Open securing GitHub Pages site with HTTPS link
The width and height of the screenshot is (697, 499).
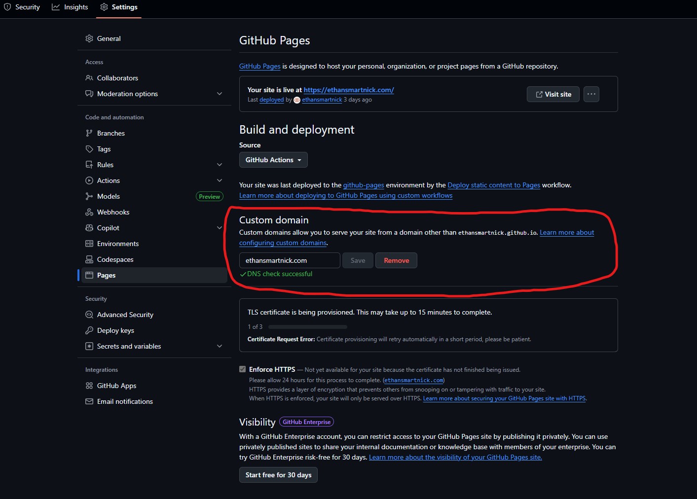point(504,398)
